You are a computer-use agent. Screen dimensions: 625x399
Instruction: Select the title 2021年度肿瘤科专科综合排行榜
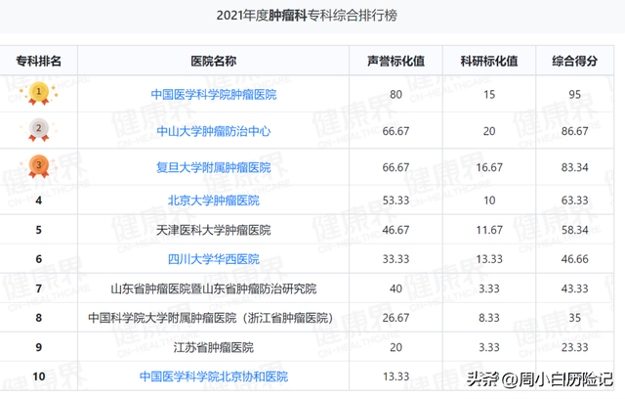pos(307,16)
